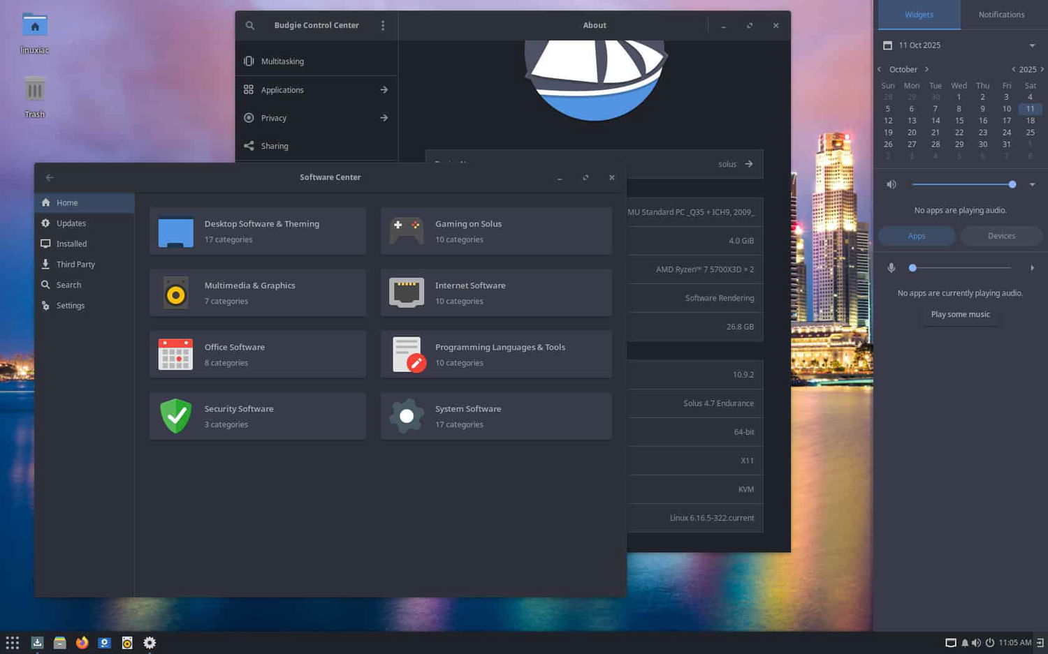1048x654 pixels.
Task: Open Gaming on Solus category
Action: click(x=496, y=231)
